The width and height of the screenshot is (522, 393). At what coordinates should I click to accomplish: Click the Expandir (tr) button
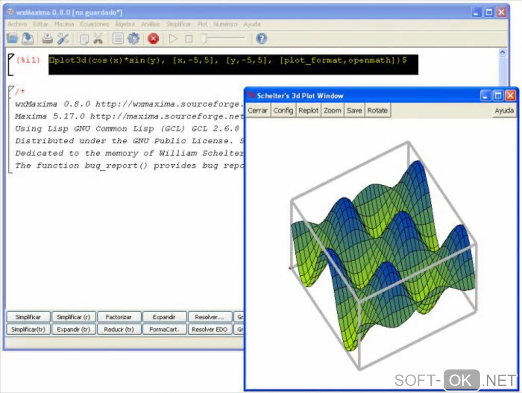pyautogui.click(x=74, y=329)
